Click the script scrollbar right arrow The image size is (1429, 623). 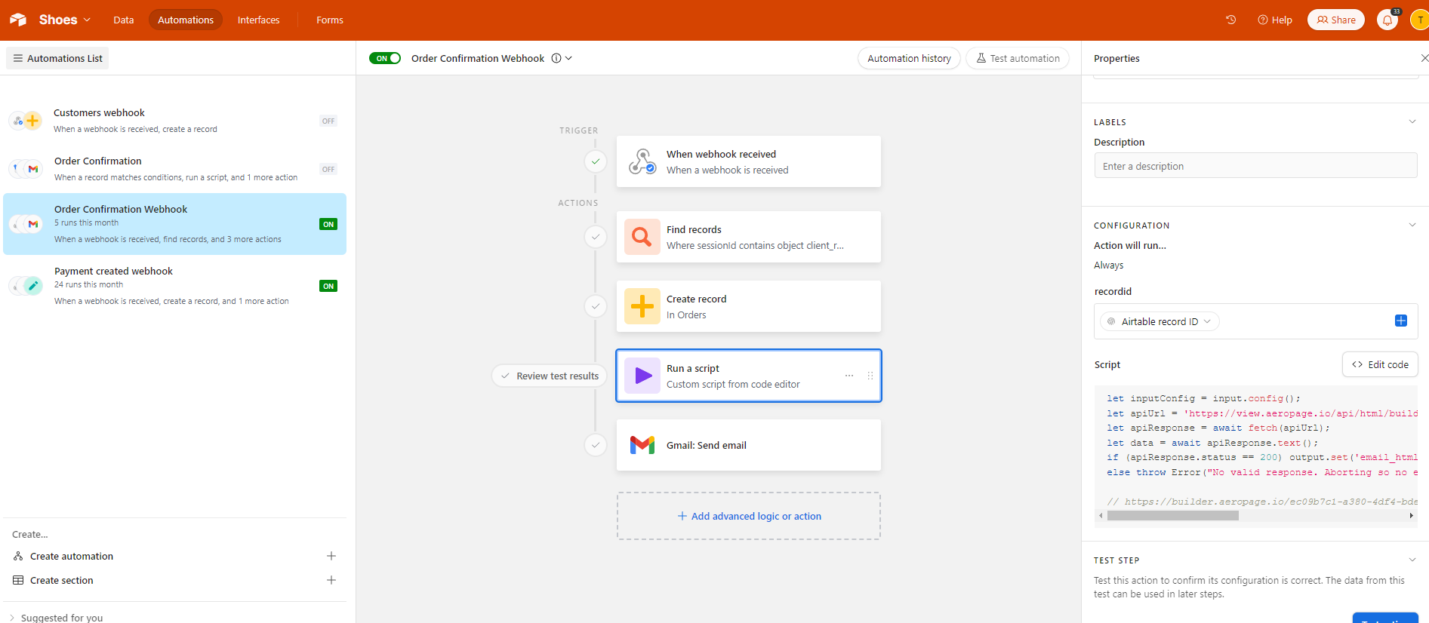point(1412,516)
